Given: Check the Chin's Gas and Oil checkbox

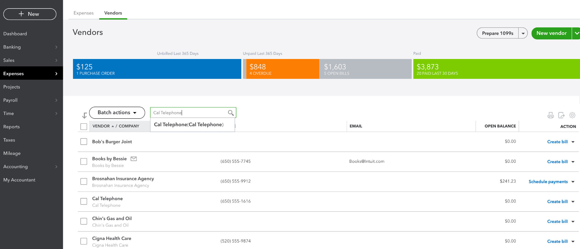Looking at the screenshot, I should coord(84,221).
